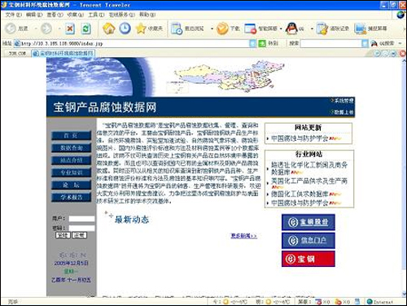Open the History clock icon
Screen dimensions: 407x306
(x=125, y=28)
